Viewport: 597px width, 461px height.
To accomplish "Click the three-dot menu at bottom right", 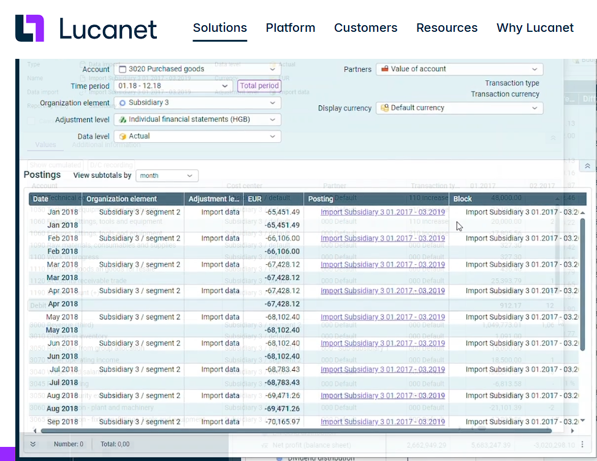I will pyautogui.click(x=582, y=444).
